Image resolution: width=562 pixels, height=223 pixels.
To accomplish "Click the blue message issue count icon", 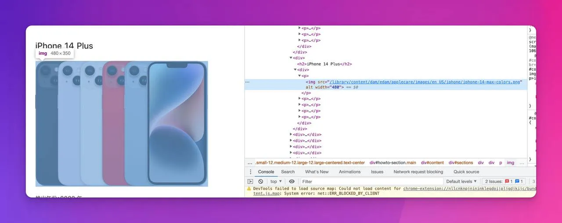I will pyautogui.click(x=517, y=181).
